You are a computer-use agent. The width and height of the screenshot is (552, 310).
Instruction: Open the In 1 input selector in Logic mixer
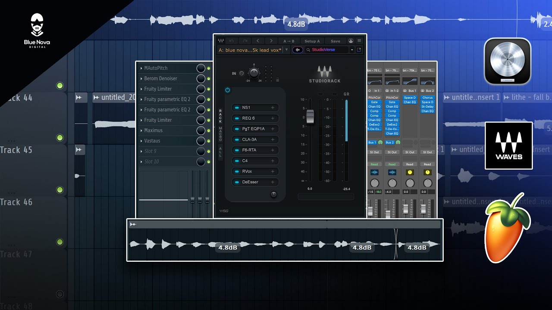pyautogui.click(x=377, y=91)
